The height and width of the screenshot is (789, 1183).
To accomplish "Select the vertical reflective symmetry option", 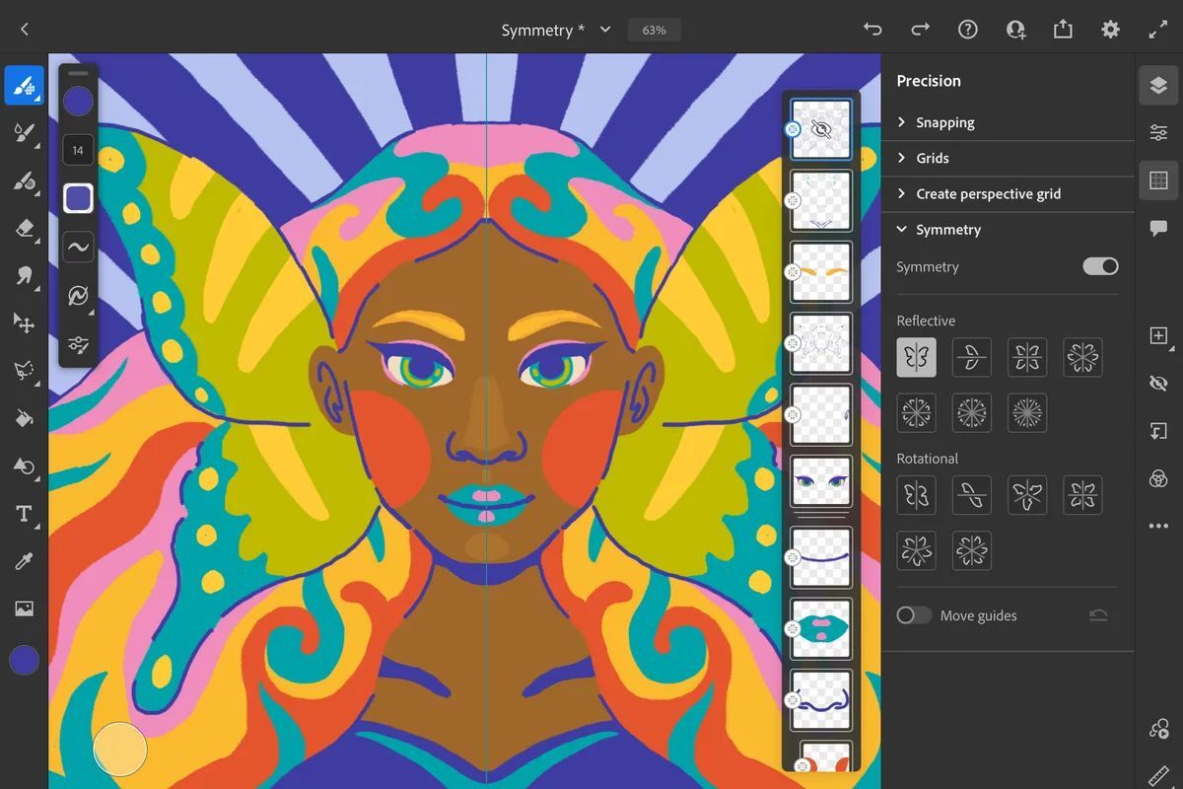I will [x=916, y=357].
